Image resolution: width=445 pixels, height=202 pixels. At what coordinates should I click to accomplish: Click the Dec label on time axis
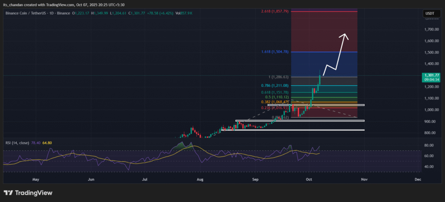click(x=418, y=179)
